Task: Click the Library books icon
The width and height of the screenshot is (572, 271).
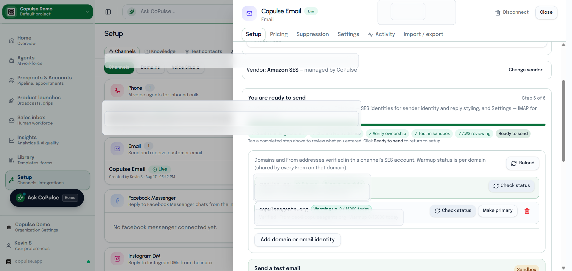Action: [12, 160]
